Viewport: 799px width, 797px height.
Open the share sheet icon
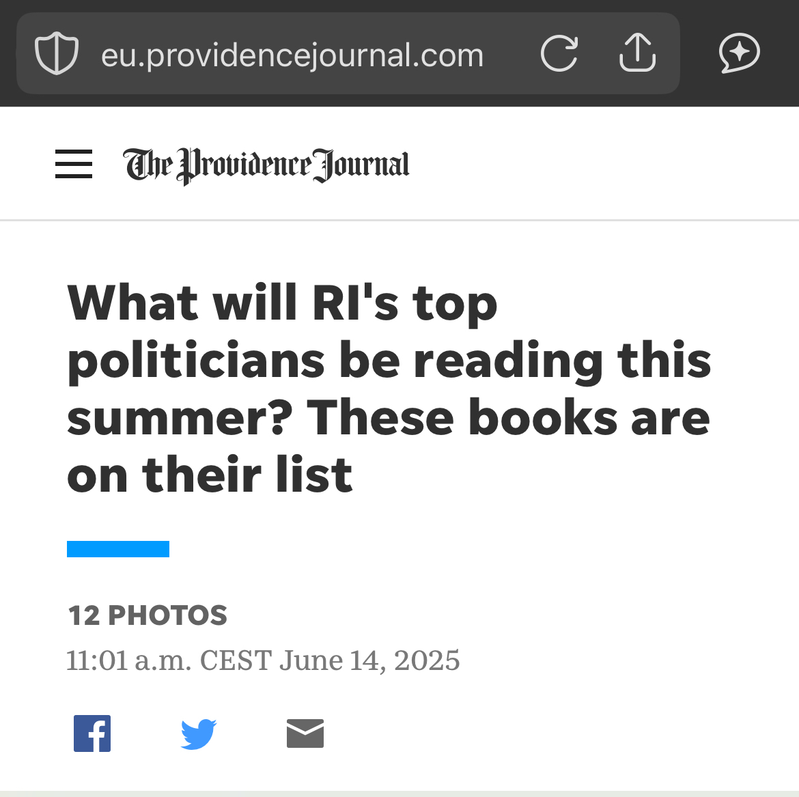click(637, 53)
